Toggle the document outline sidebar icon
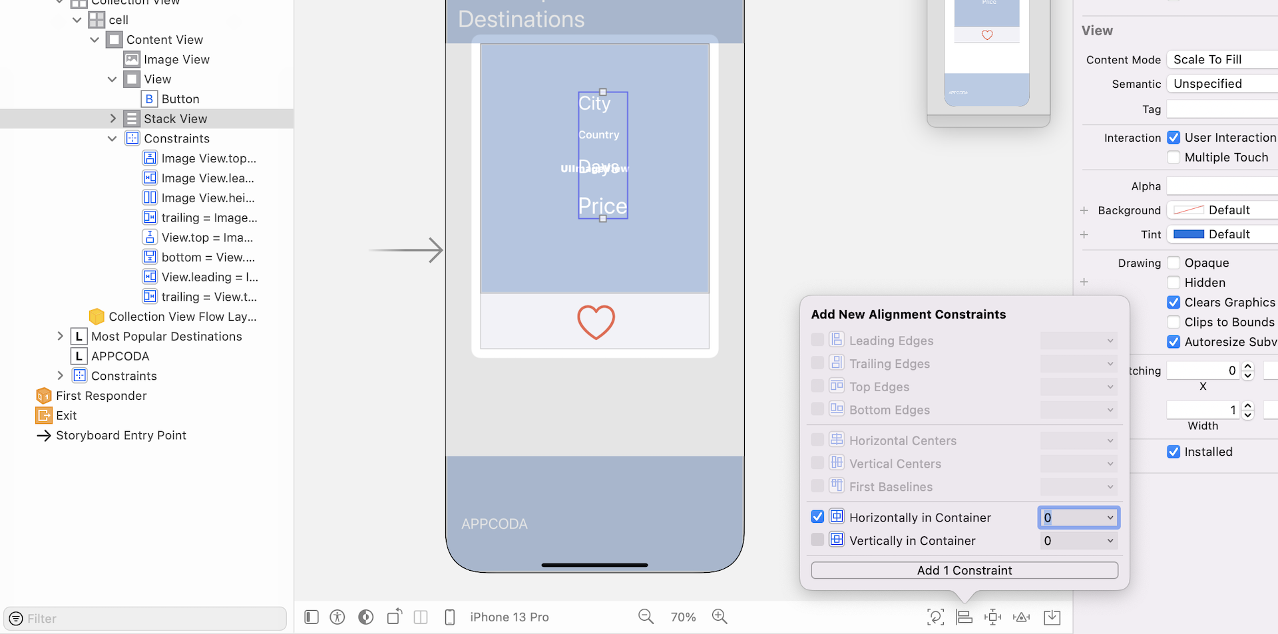The image size is (1278, 634). pyautogui.click(x=312, y=617)
